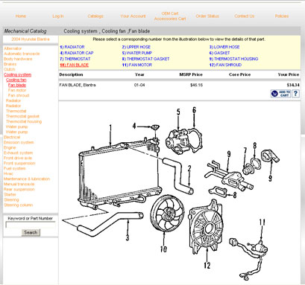Click the Add to Cart icon
This screenshot has height=285, width=305.
point(280,94)
